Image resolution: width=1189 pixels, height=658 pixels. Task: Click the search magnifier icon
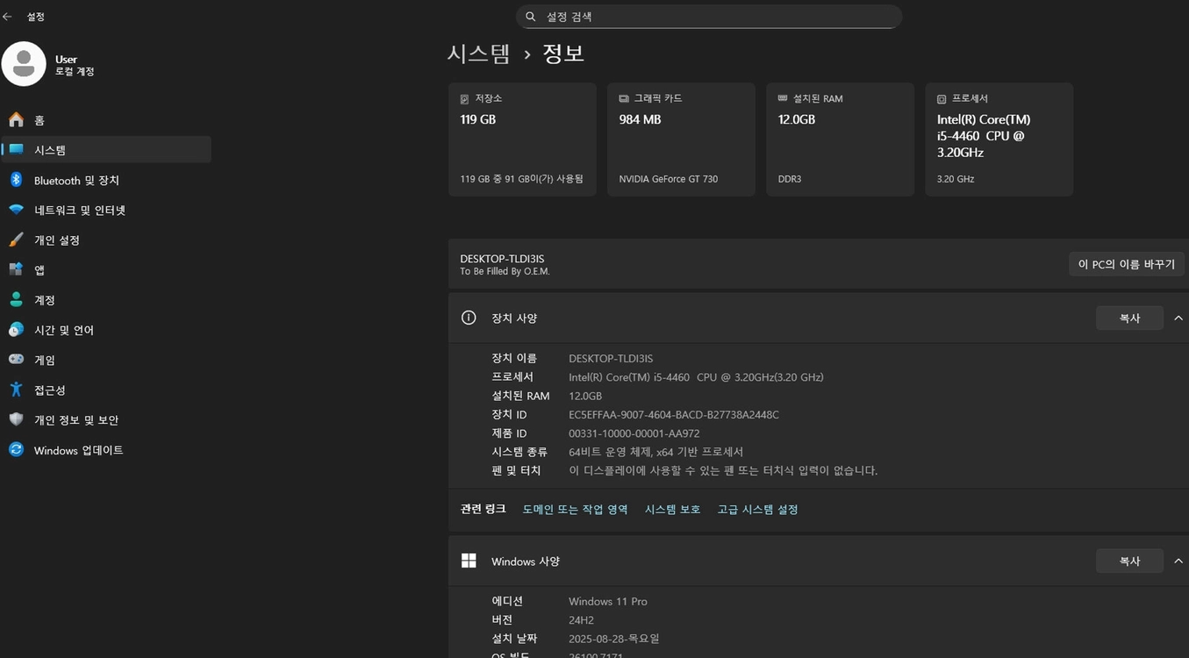(531, 17)
